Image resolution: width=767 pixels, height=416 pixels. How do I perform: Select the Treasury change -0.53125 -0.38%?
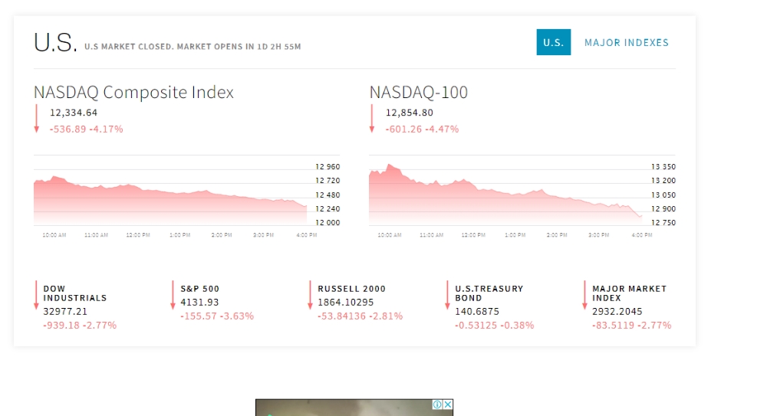(495, 325)
